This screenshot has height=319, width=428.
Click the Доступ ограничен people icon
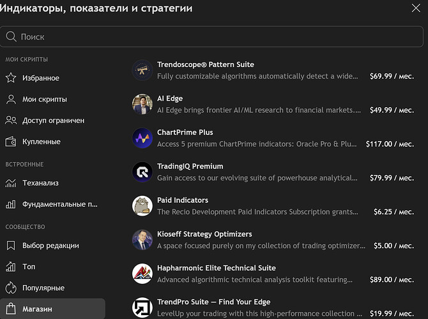pos(11,121)
